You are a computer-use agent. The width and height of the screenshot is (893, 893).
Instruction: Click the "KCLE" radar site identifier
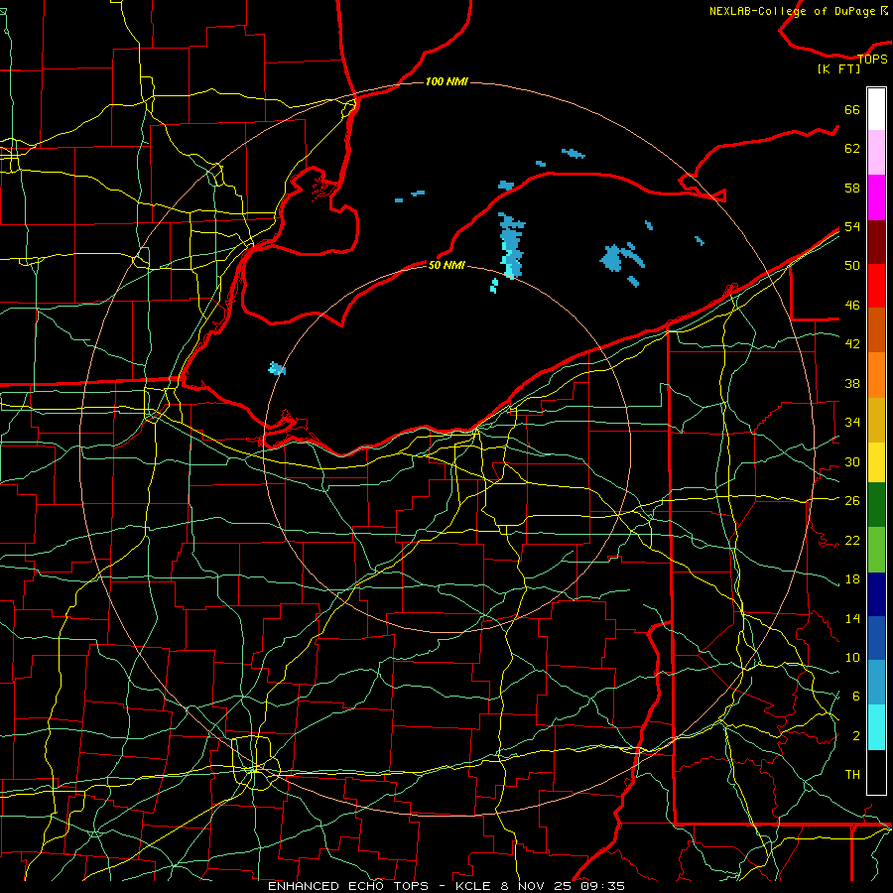tap(472, 886)
